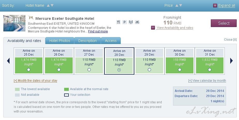This screenshot has width=239, height=120.
Task: Toggle View Availability and rates link
Action: click(x=175, y=28)
